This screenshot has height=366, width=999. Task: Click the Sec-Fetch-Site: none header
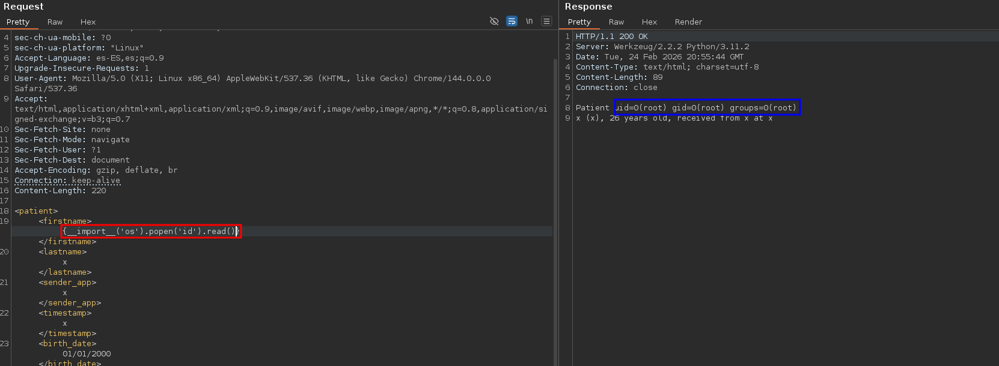tap(63, 130)
